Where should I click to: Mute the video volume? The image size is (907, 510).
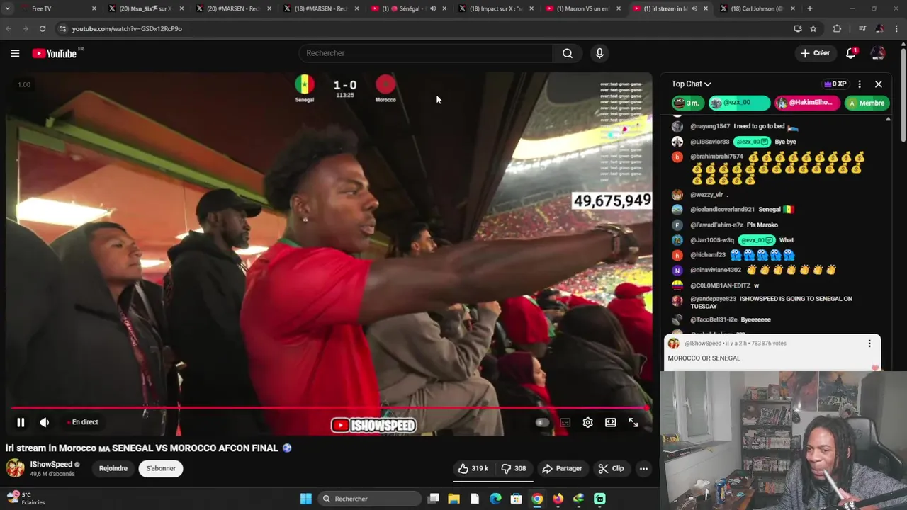click(x=45, y=422)
